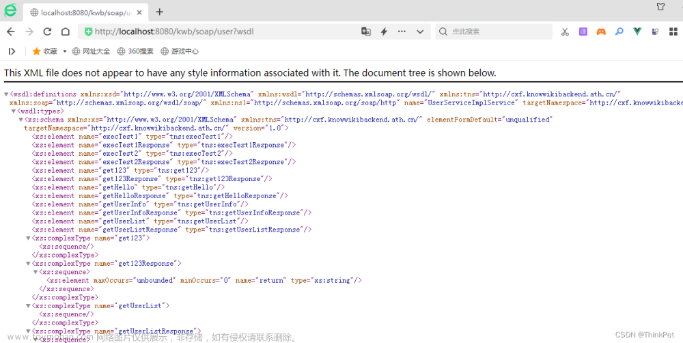The height and width of the screenshot is (343, 683).
Task: Click the orange star favorites icon
Action: 37,51
